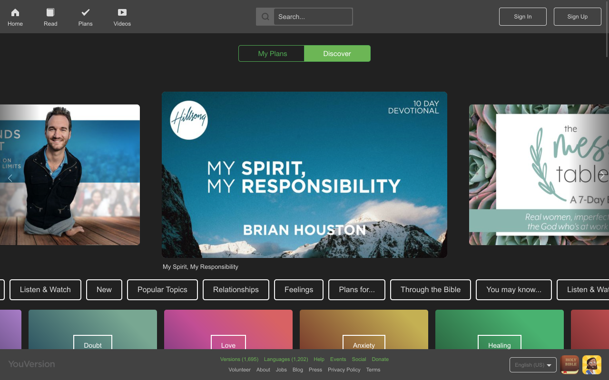This screenshot has height=380, width=609.
Task: Open The Mess Table plan thumbnail
Action: point(539,175)
